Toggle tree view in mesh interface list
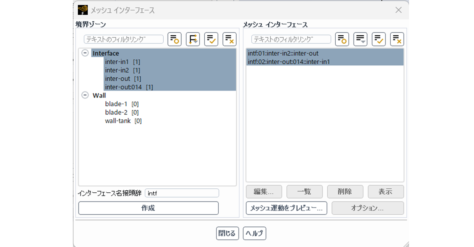 (342, 39)
